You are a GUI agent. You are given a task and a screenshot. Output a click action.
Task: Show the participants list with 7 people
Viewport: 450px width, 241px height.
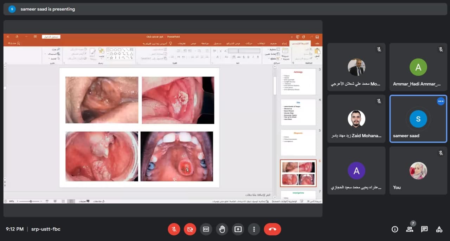coord(410,229)
